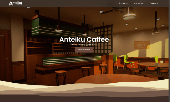Go to the About us page
Screen dimensions: 170x102
pyautogui.click(x=138, y=4)
